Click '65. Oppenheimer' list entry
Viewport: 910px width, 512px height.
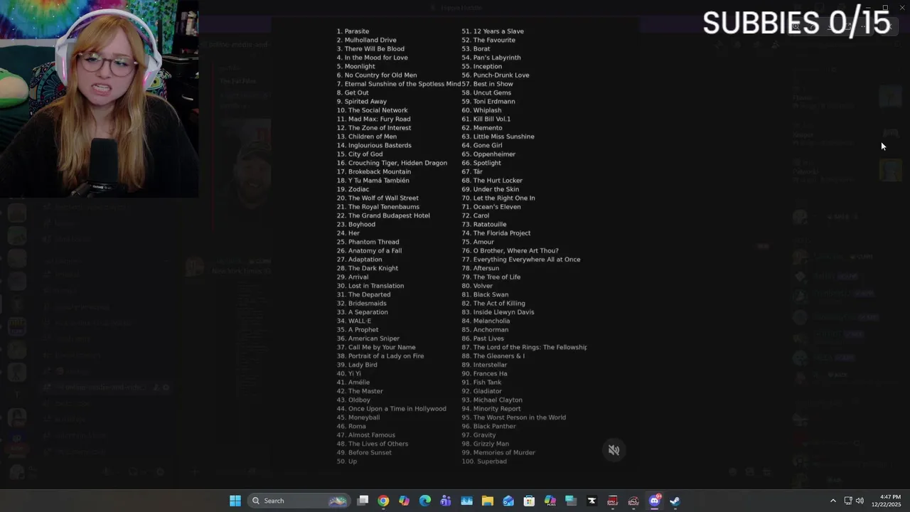pos(488,154)
